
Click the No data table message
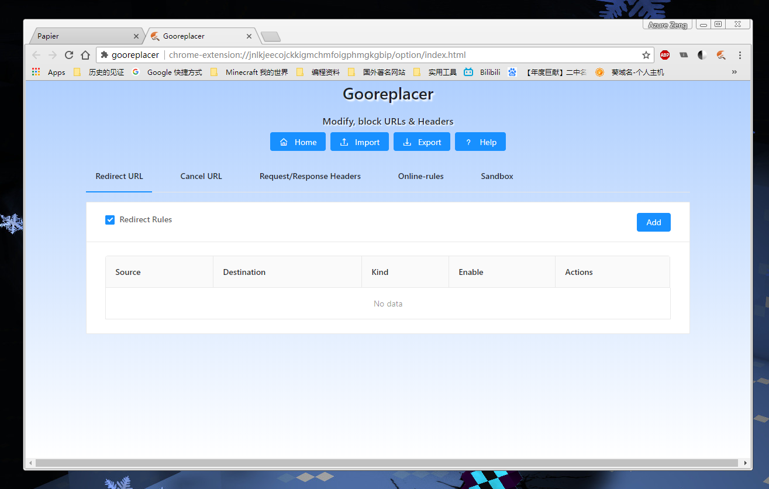[x=388, y=304]
